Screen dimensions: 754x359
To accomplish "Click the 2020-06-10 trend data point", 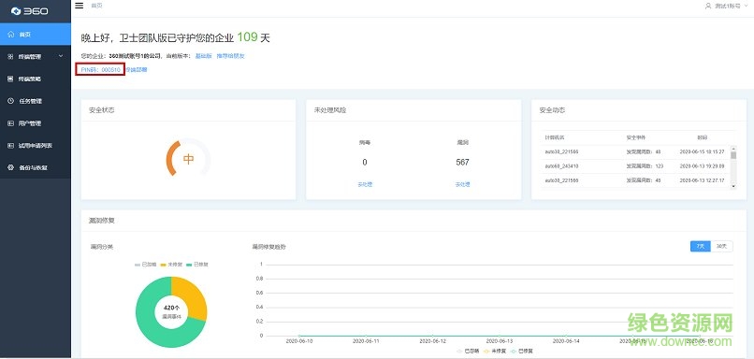I will coord(299,336).
